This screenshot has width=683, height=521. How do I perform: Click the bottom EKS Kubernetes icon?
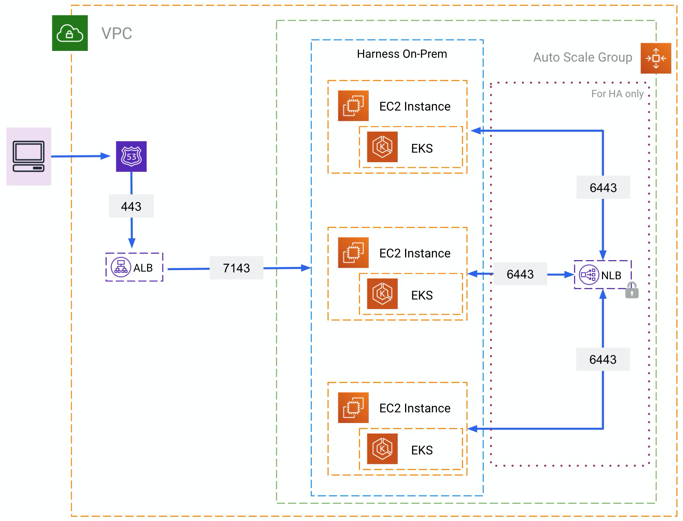pyautogui.click(x=382, y=449)
